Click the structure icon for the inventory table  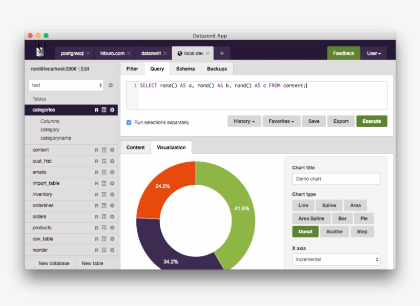104,194
